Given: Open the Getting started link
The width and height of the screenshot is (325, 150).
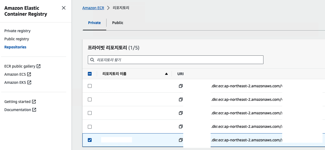Looking at the screenshot, I should coord(18,102).
